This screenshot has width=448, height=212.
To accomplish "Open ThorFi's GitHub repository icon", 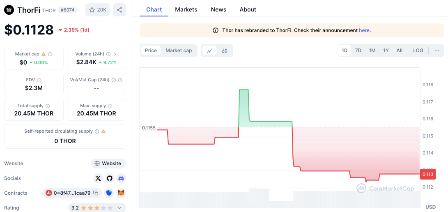I will 109,178.
